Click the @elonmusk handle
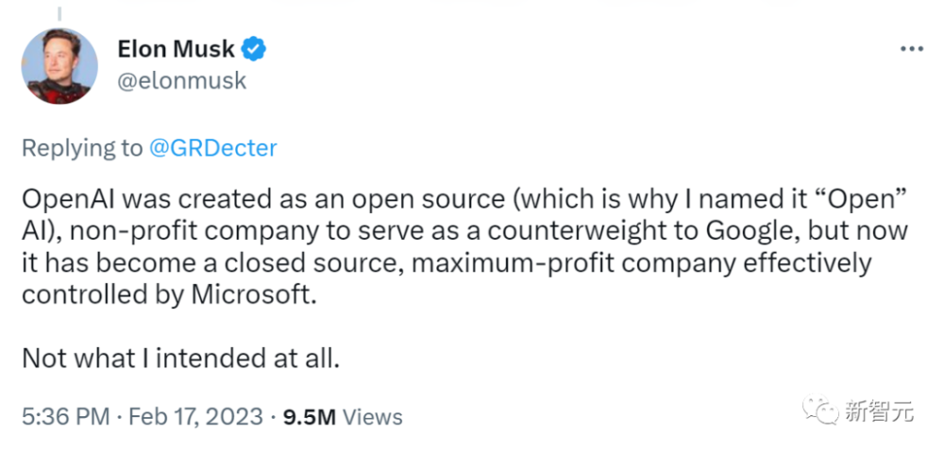 click(182, 81)
